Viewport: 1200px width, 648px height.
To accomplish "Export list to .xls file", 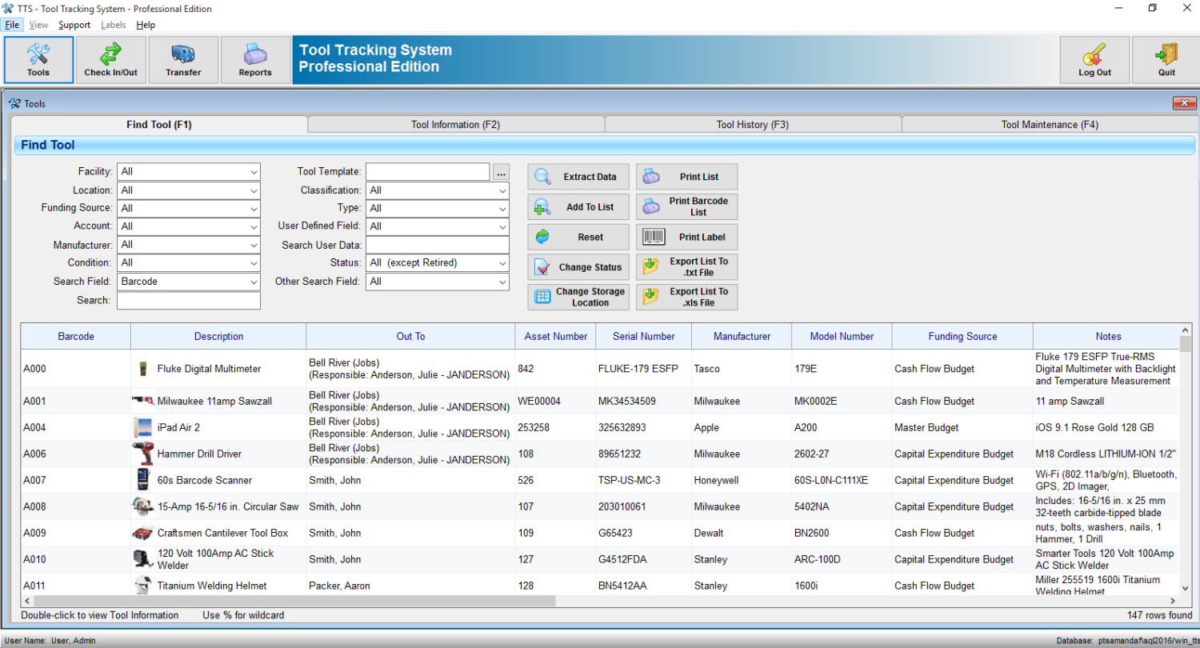I will coord(687,297).
